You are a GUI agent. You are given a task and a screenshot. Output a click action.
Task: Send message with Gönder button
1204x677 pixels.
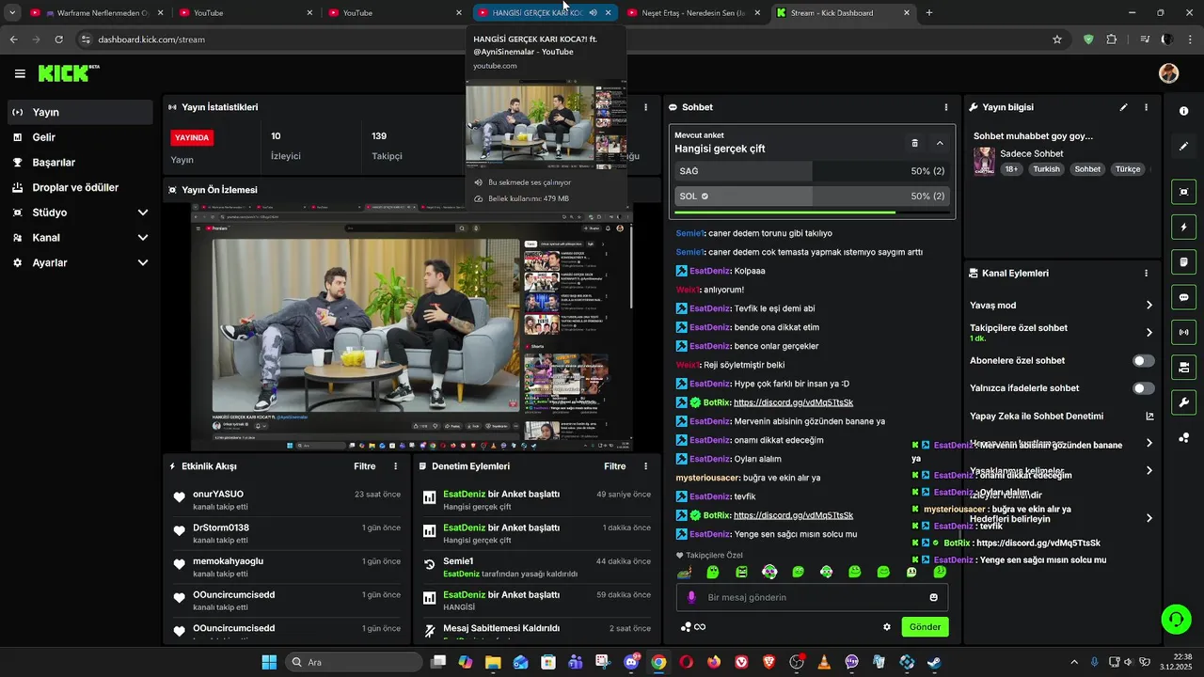point(925,627)
